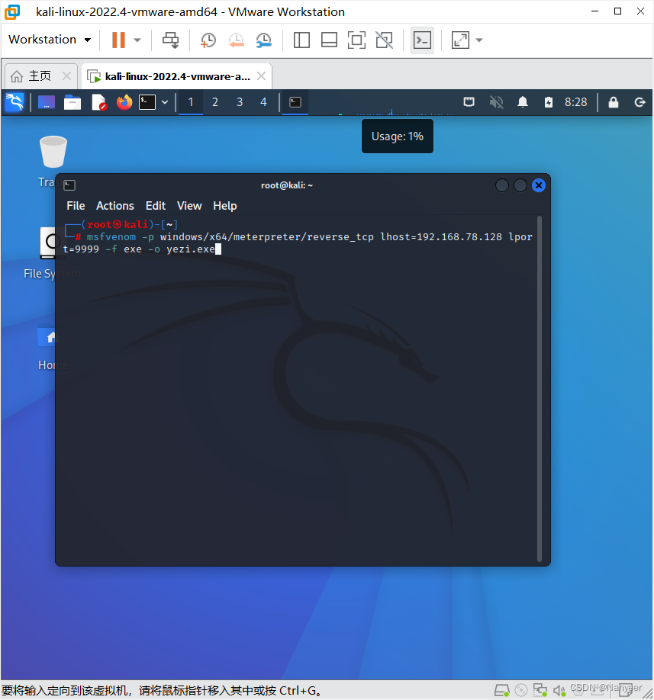The image size is (654, 700).
Task: Open the Workstation menu
Action: (x=50, y=40)
